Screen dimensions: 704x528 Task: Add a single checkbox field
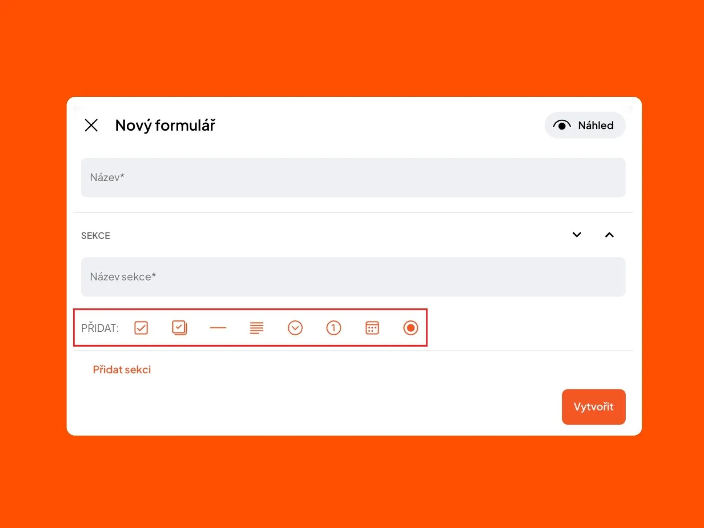141,328
